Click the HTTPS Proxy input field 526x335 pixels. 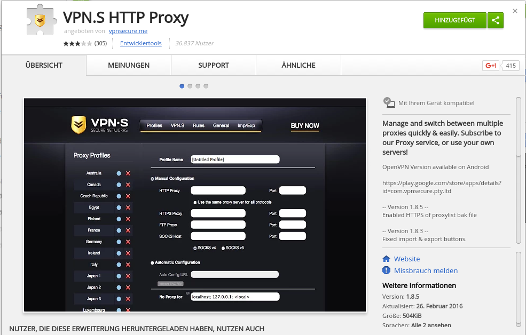click(x=218, y=213)
